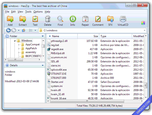Collapse the Windows tree node

15,41
